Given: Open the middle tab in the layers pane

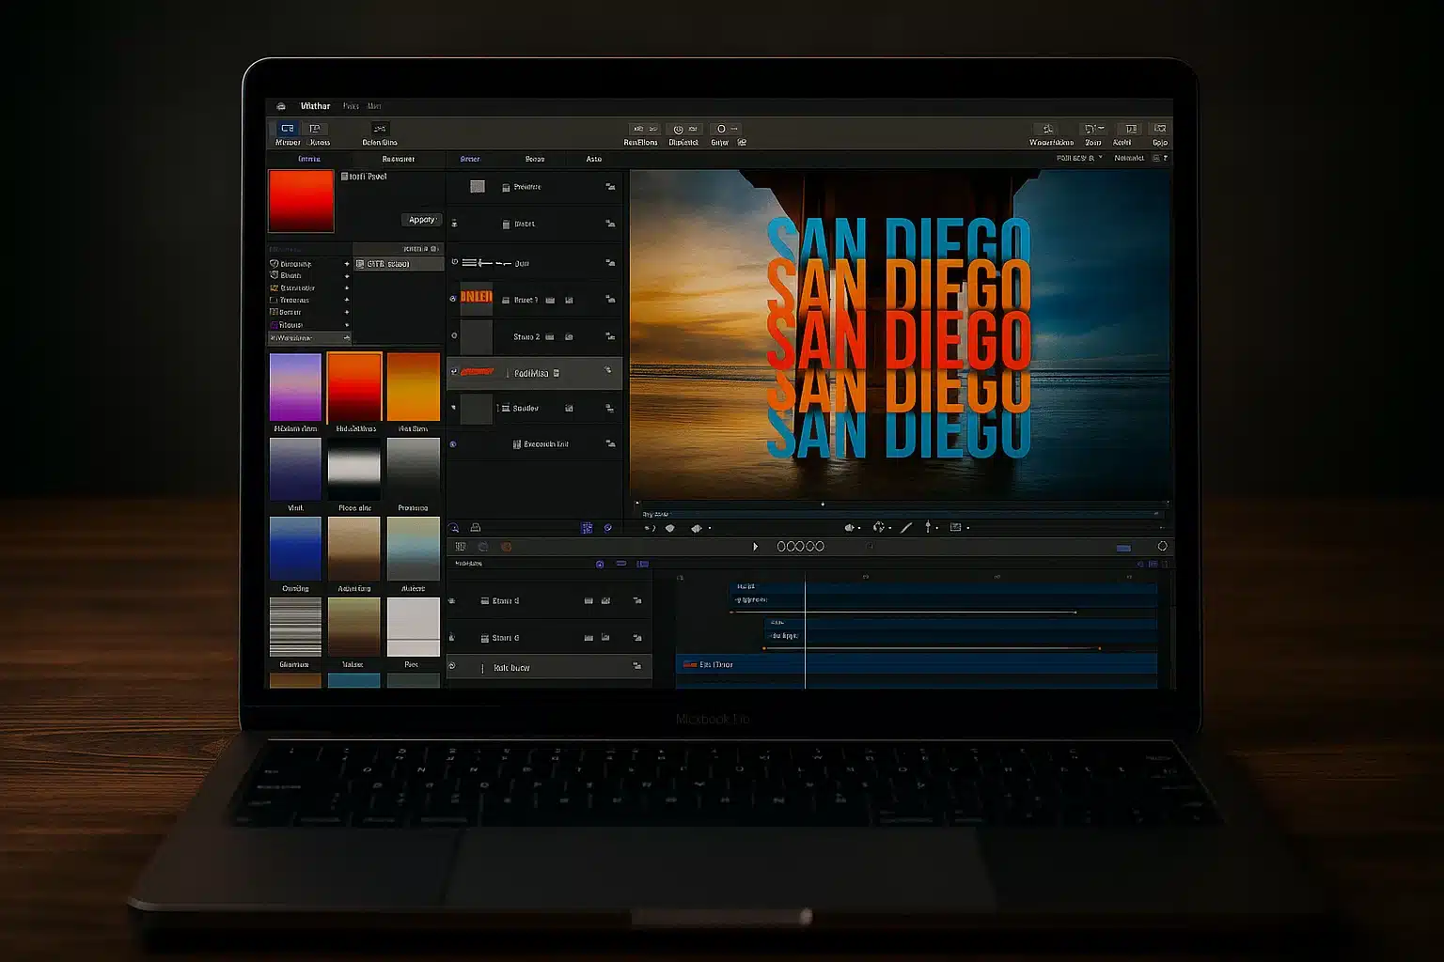Looking at the screenshot, I should tap(535, 159).
